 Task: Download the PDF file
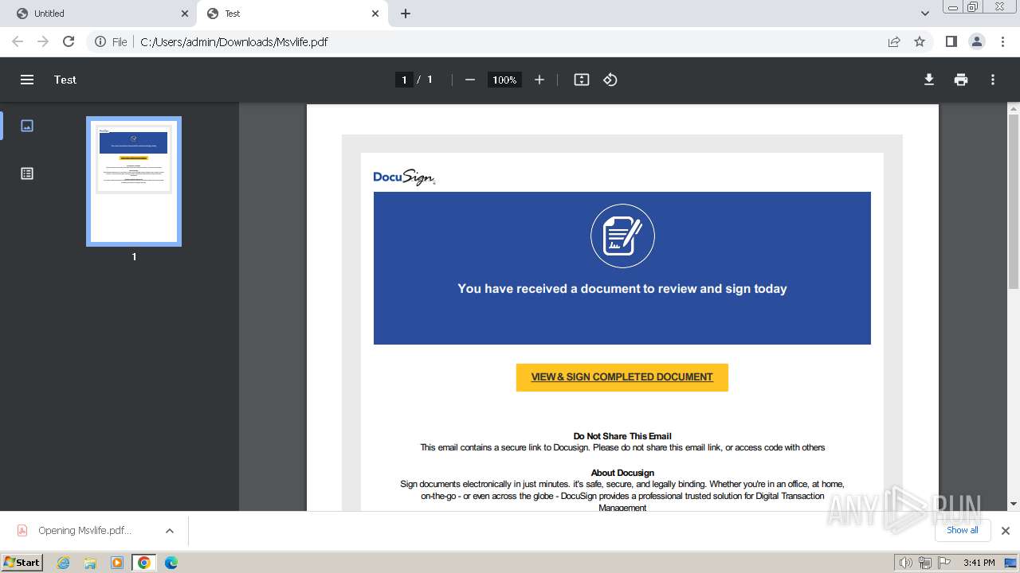pos(929,80)
